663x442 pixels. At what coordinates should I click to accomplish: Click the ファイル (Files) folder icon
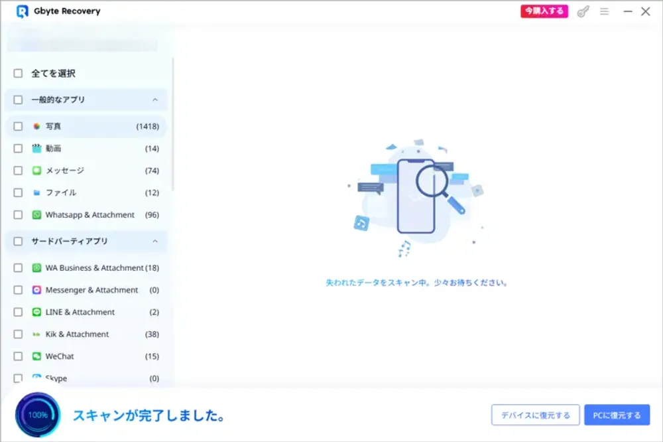tap(35, 192)
